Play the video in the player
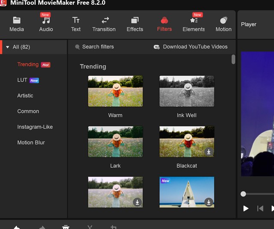This screenshot has width=274, height=229. pos(246,208)
